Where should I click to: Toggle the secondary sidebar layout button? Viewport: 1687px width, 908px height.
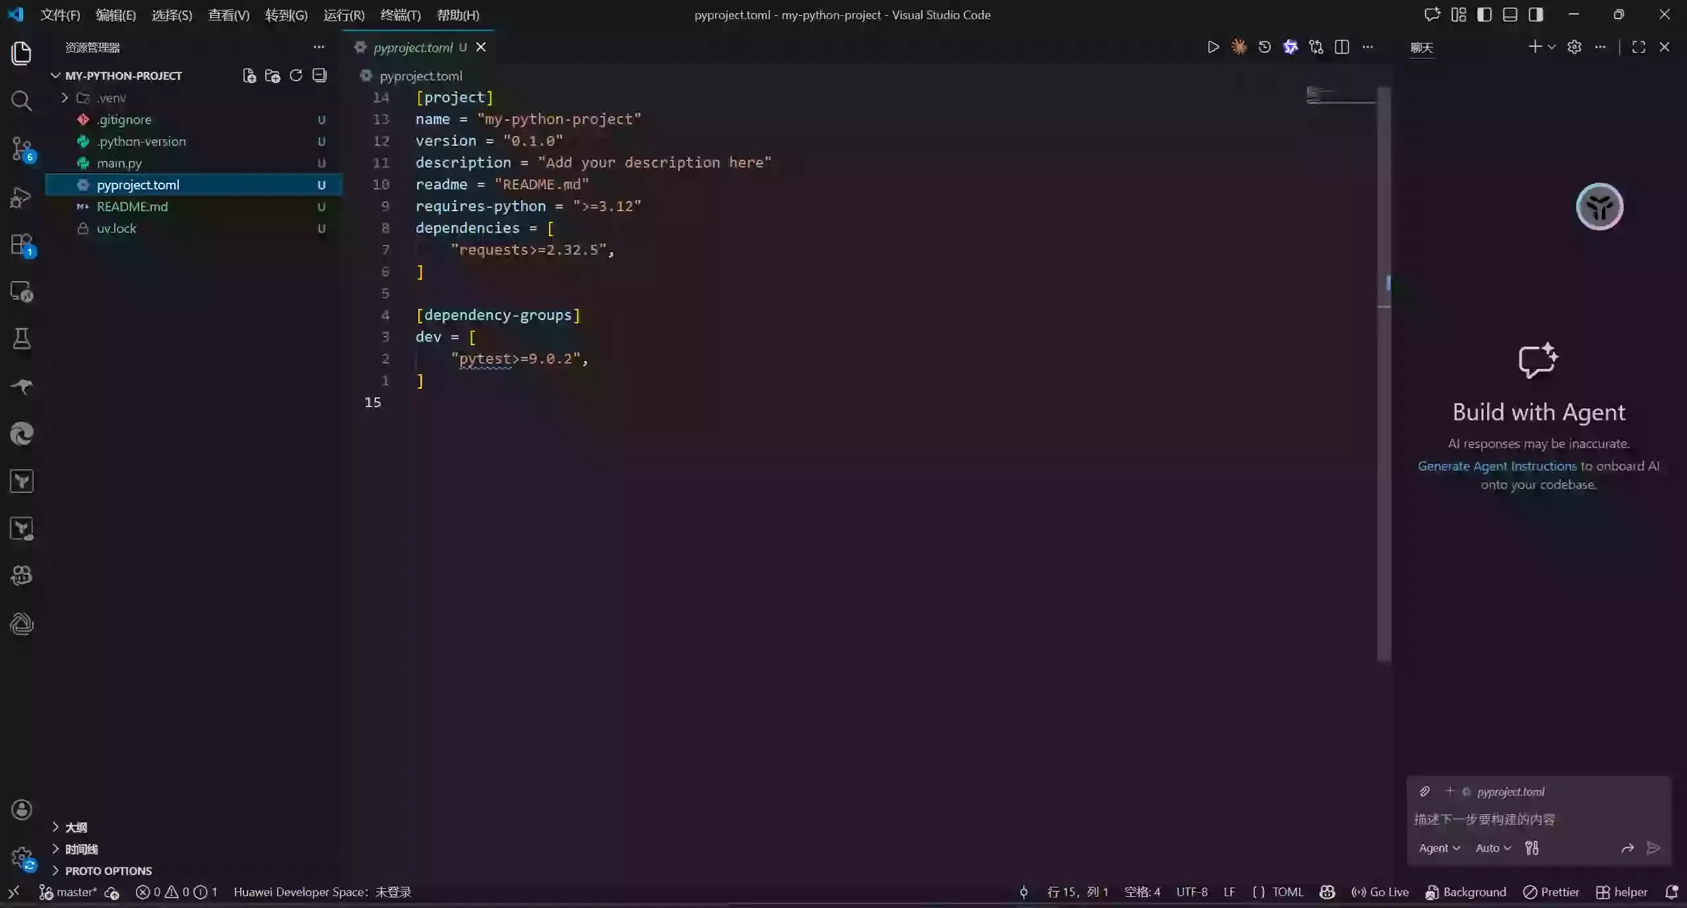coord(1535,15)
